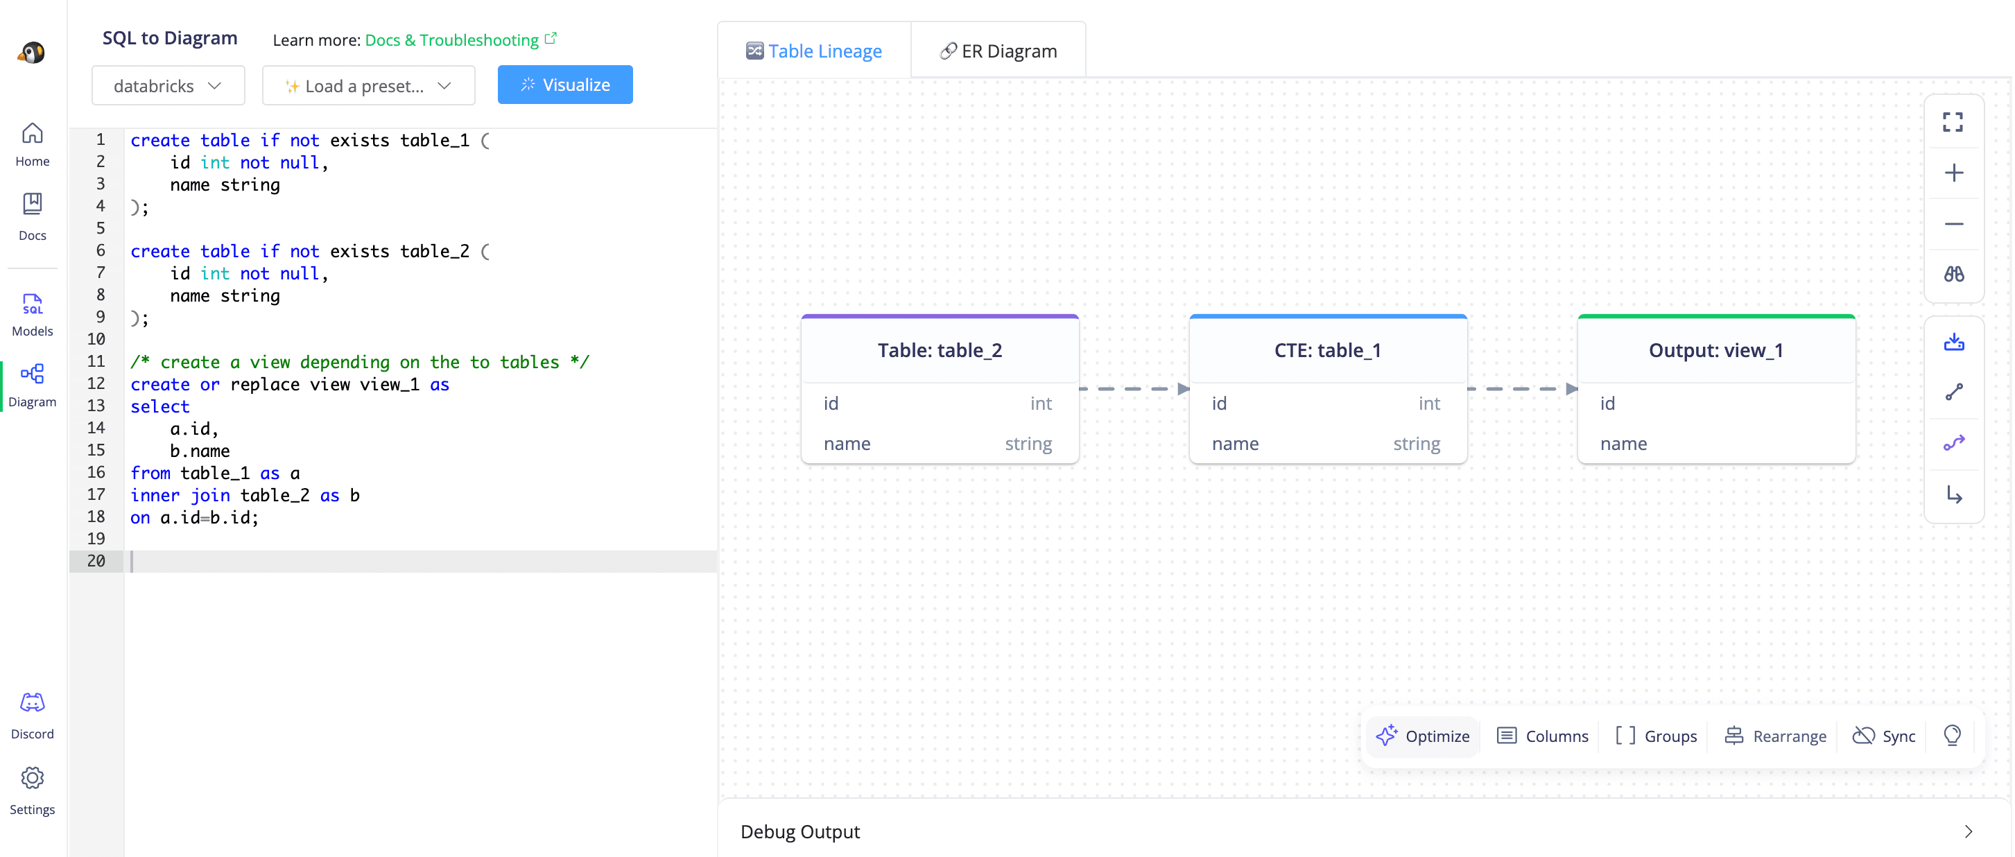Image resolution: width=2015 pixels, height=857 pixels.
Task: Click the name row in Output: view_1
Action: tap(1715, 443)
